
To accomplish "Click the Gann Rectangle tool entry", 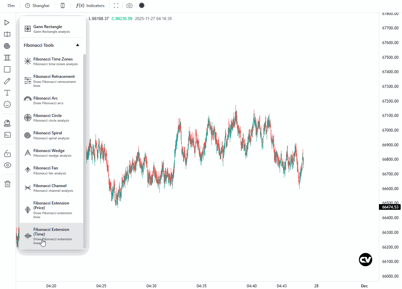I will click(x=51, y=29).
